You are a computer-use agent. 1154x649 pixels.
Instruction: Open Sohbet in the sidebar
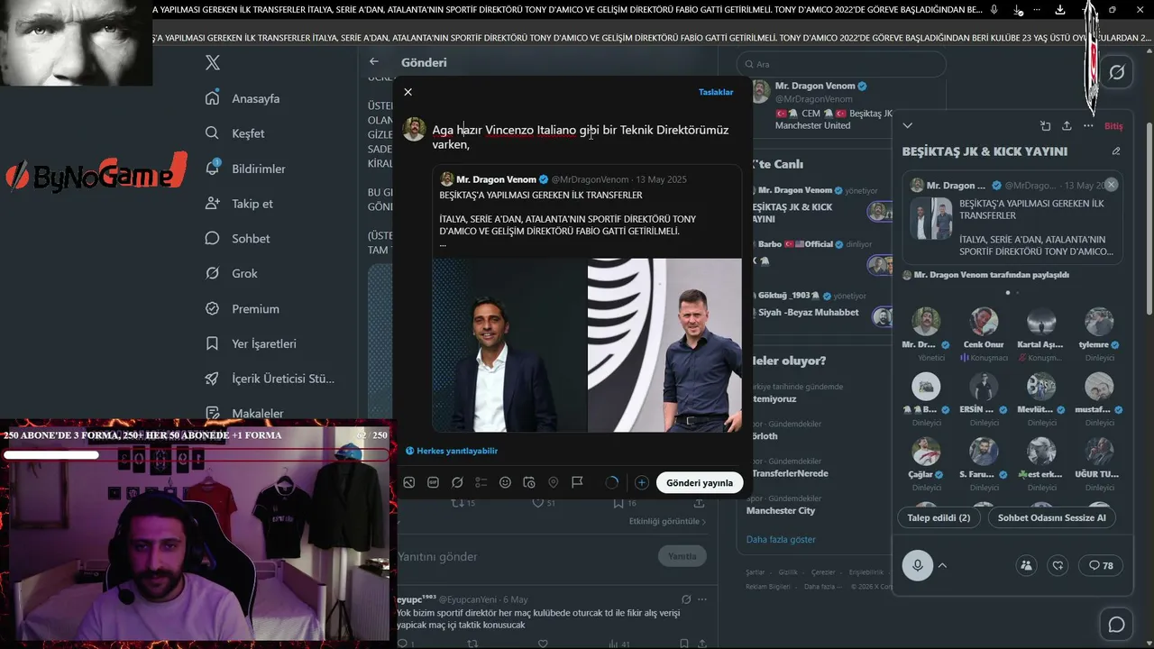coord(238,239)
